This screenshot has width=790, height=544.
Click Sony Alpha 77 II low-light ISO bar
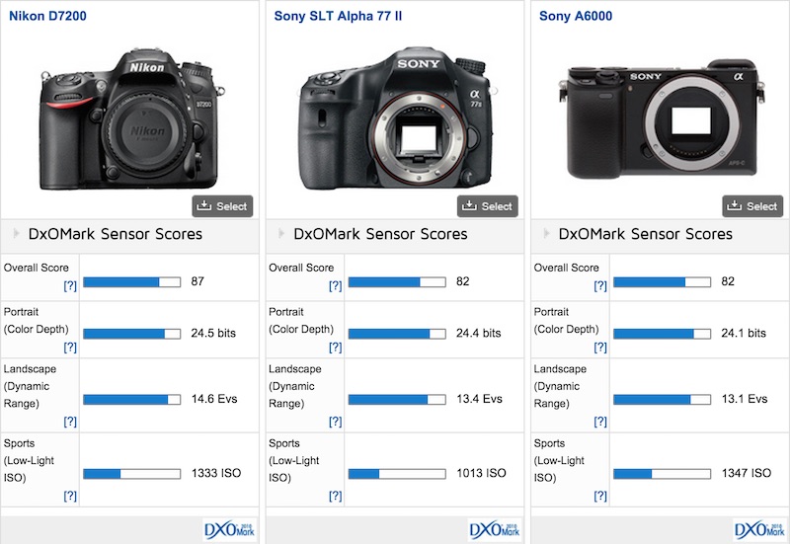click(x=397, y=474)
